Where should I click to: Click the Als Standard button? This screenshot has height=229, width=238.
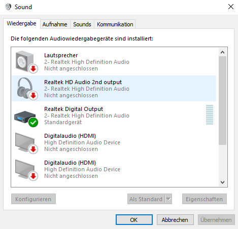146,199
